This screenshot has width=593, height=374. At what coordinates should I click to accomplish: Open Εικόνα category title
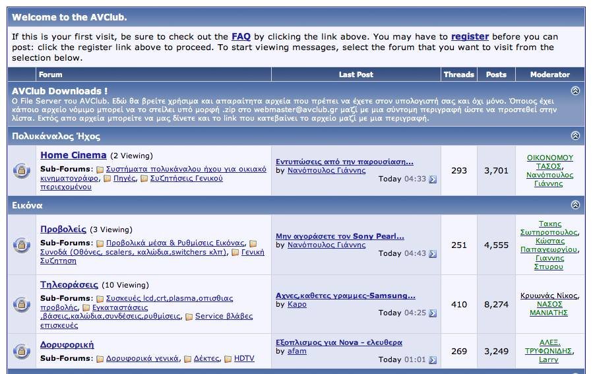click(x=27, y=205)
